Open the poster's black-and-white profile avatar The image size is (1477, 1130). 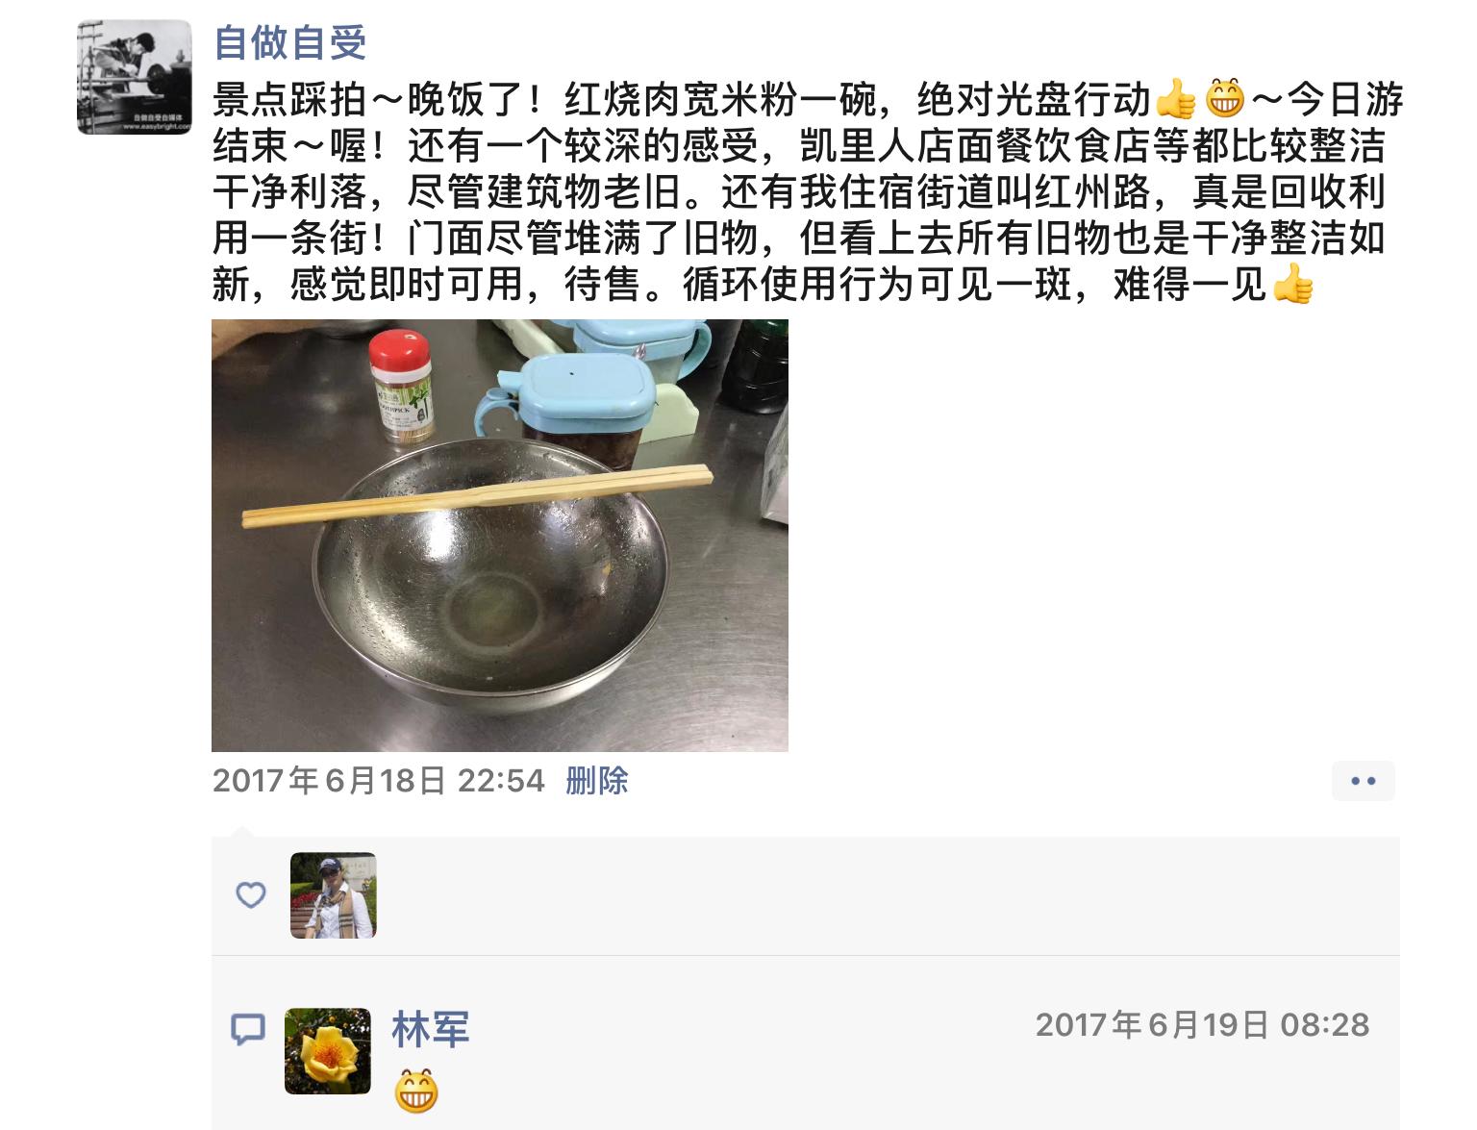tap(135, 77)
